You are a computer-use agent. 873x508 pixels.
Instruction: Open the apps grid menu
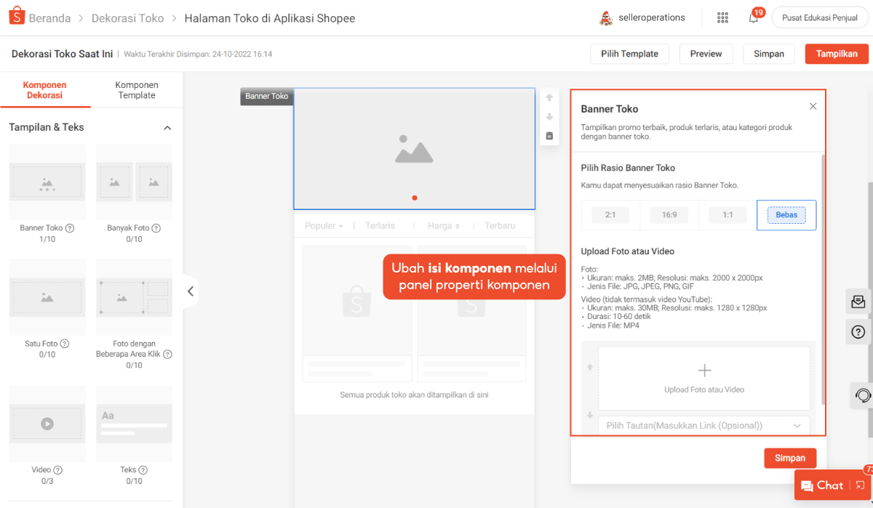pyautogui.click(x=722, y=17)
